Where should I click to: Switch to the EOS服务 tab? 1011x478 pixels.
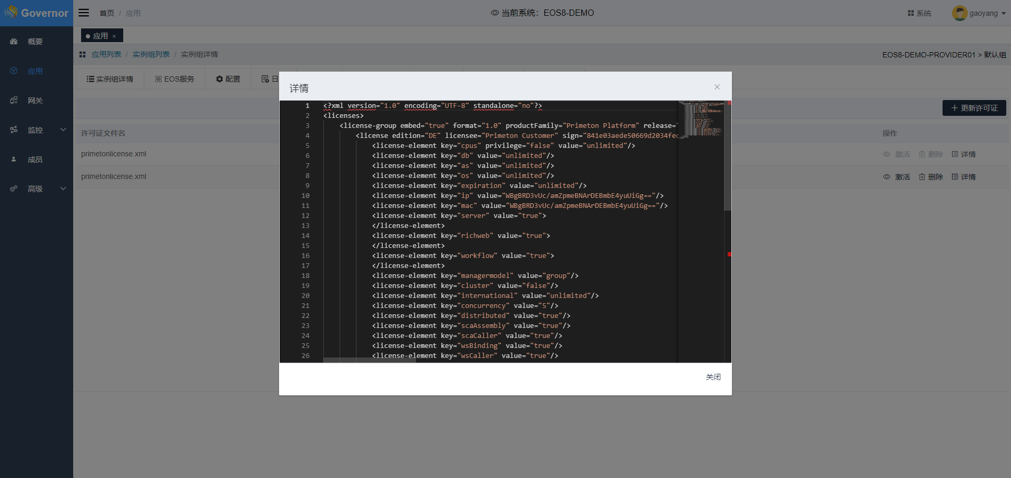(175, 79)
